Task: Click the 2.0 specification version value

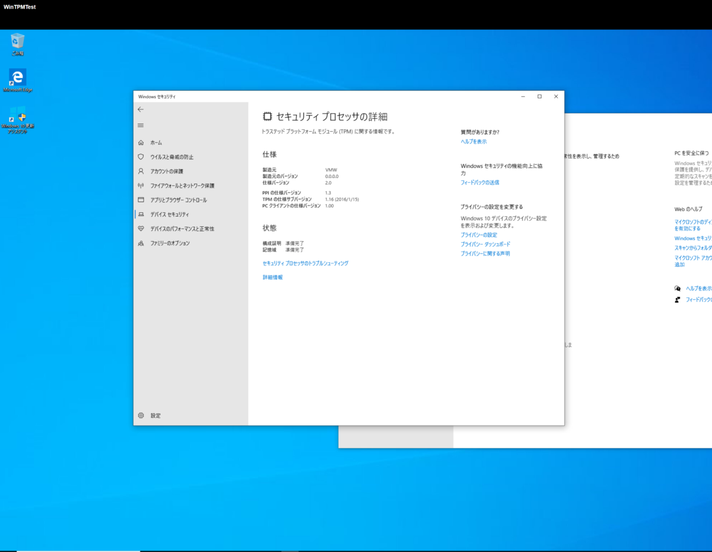Action: pos(328,183)
